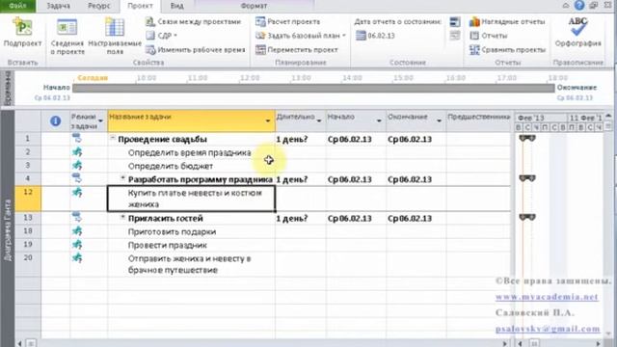Run the Орфография spell check

tap(577, 32)
